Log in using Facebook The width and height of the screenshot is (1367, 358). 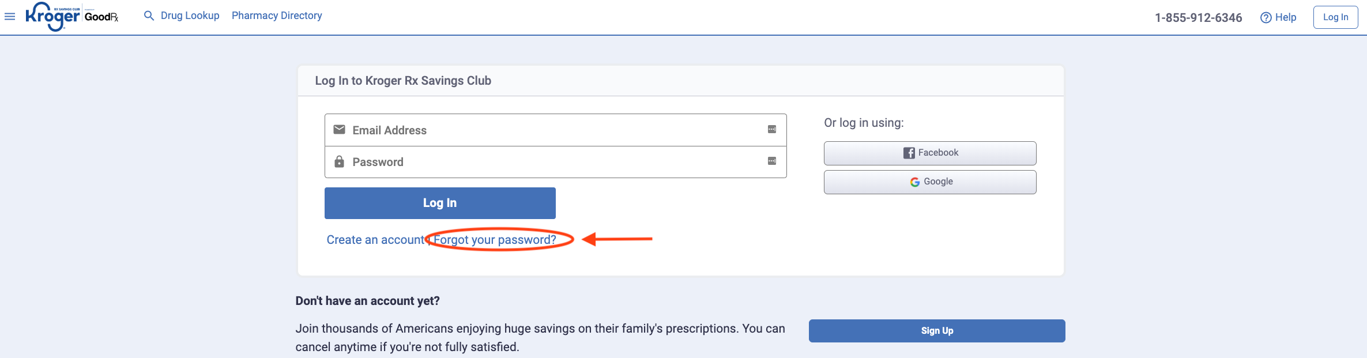(930, 153)
